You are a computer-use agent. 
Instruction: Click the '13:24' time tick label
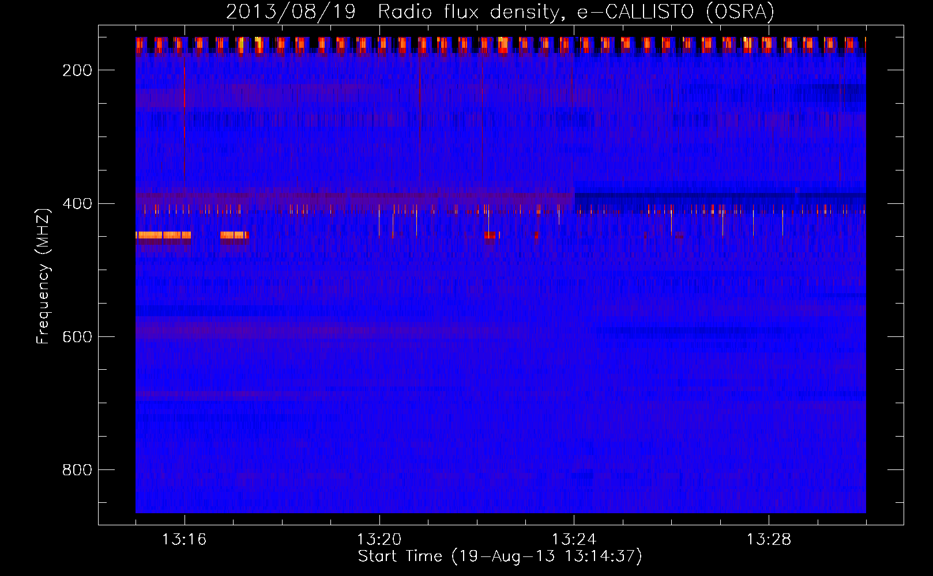(x=574, y=540)
